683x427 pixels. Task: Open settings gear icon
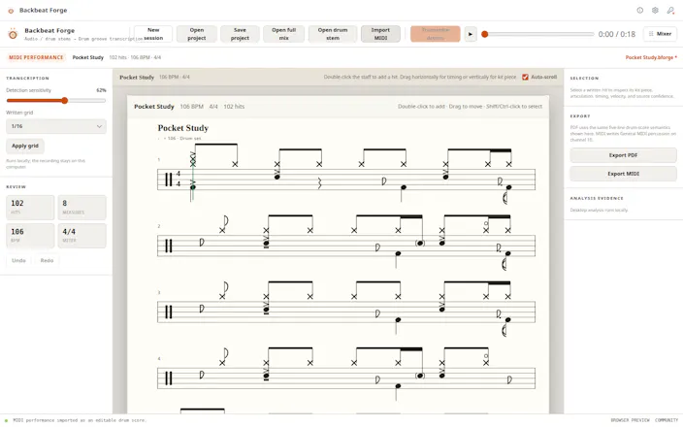pos(655,10)
